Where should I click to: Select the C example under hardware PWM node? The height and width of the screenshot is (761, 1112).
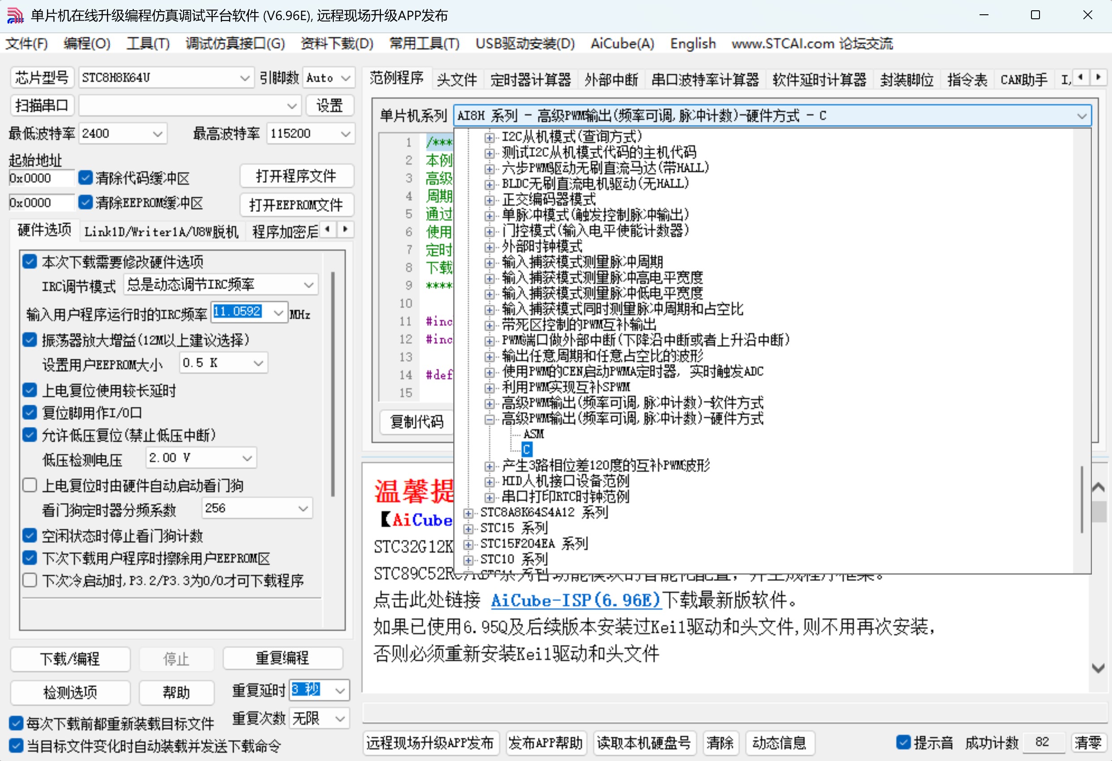pos(527,449)
